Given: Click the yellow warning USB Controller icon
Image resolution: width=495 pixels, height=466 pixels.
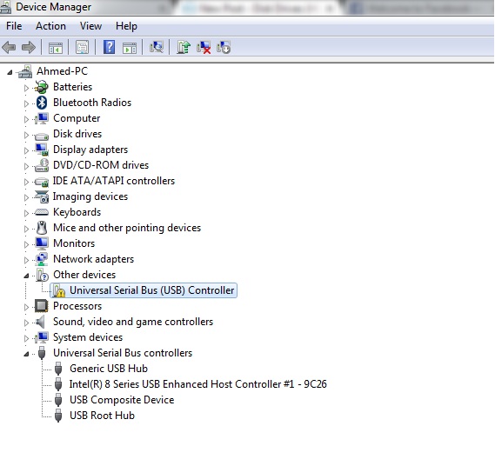Looking at the screenshot, I should (58, 291).
